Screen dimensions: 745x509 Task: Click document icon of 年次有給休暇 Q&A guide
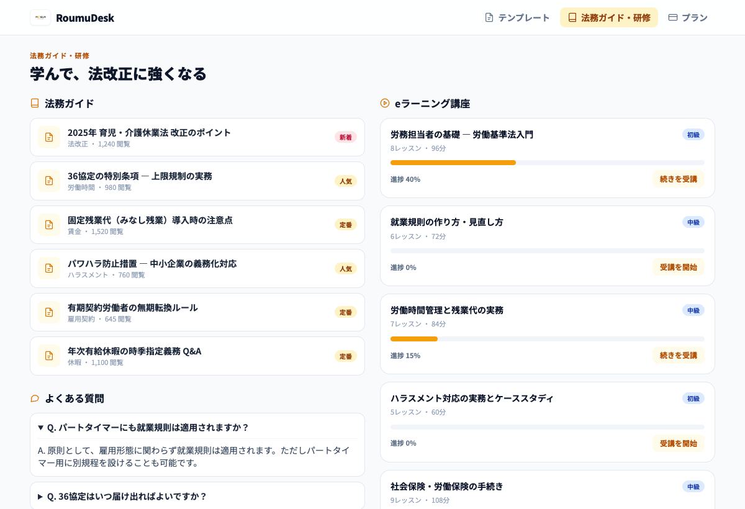(x=49, y=356)
